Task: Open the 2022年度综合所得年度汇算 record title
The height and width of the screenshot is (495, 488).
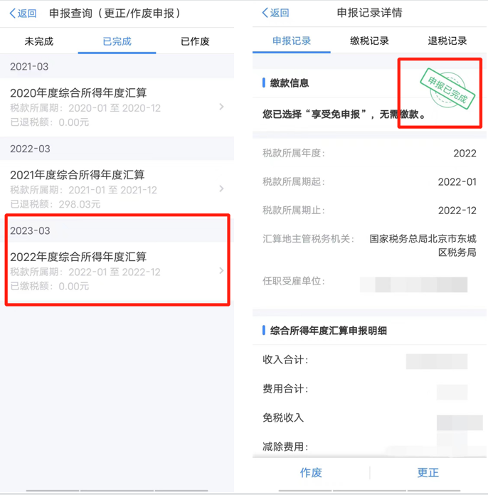Action: (x=78, y=257)
